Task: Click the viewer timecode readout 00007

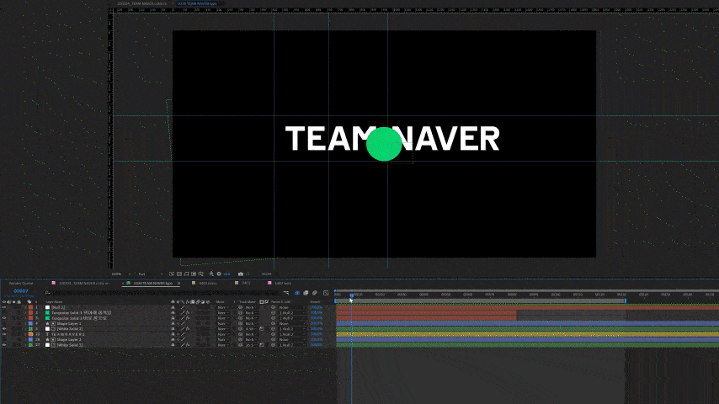Action: click(266, 274)
